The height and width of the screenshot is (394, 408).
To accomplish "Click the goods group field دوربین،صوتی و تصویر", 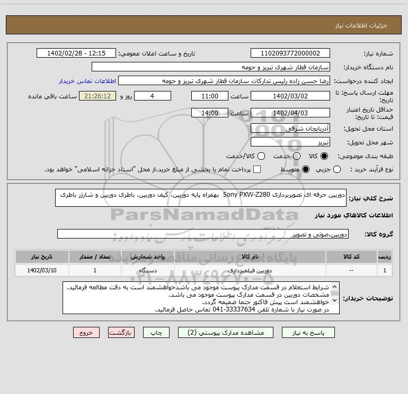I will (x=203, y=234).
